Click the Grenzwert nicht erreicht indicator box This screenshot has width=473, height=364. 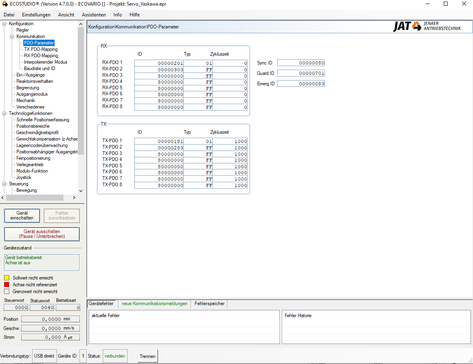pos(7,292)
